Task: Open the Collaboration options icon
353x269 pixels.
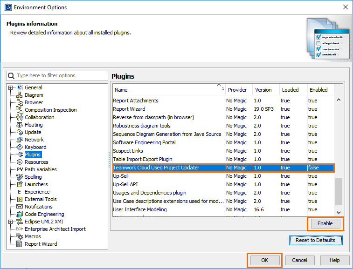Action: pyautogui.click(x=20, y=117)
